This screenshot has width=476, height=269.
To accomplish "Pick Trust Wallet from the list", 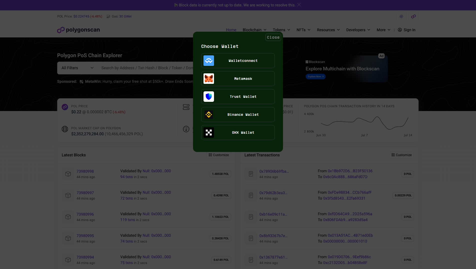I will tap(238, 97).
